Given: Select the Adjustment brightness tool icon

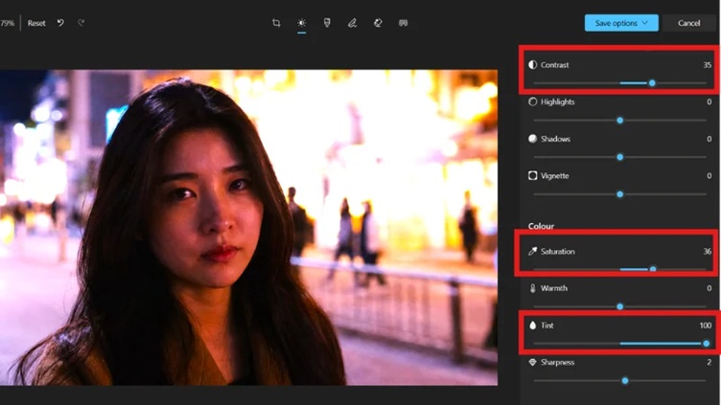Looking at the screenshot, I should coord(302,23).
